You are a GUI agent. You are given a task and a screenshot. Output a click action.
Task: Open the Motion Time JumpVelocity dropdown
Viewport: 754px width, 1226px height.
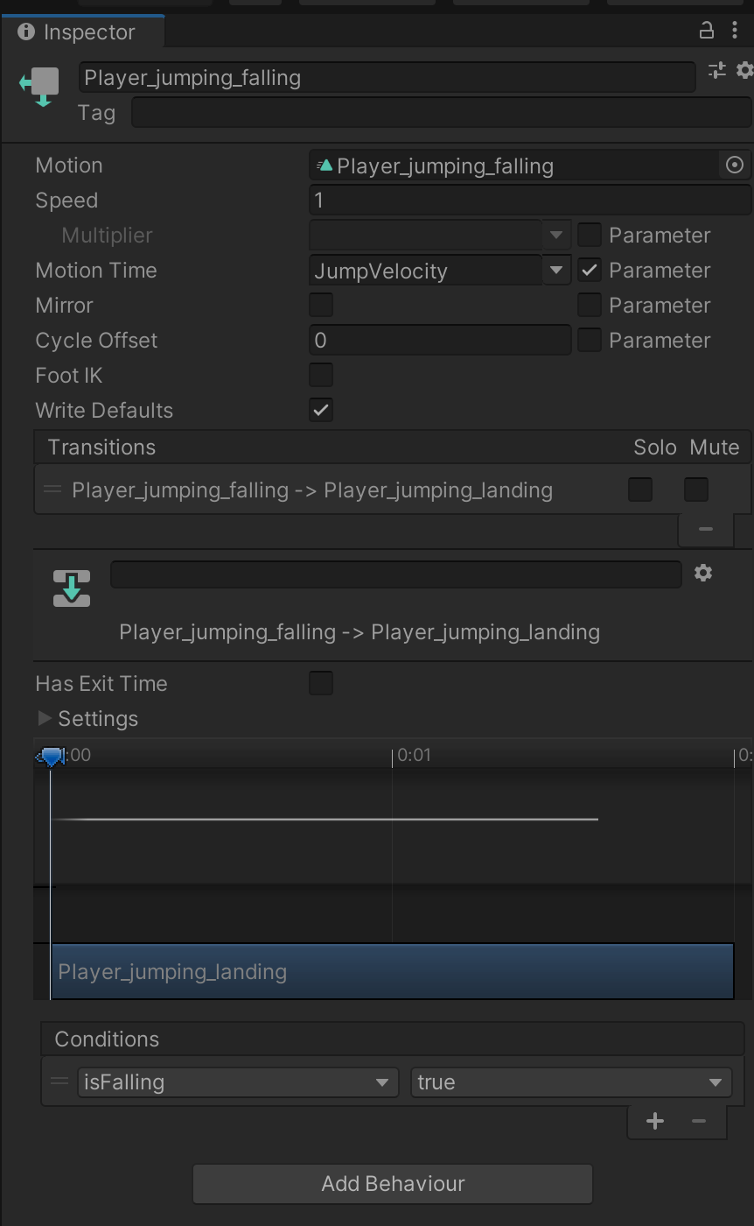440,270
